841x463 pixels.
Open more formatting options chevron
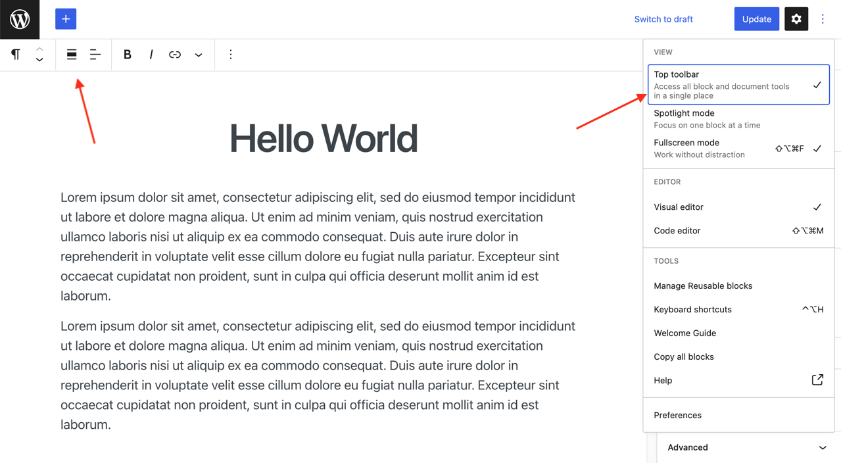tap(199, 55)
